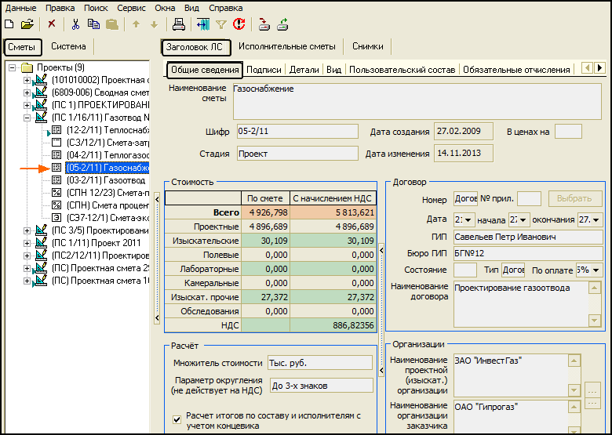The width and height of the screenshot is (612, 435).
Task: Click the New document toolbar icon
Action: pos(9,24)
